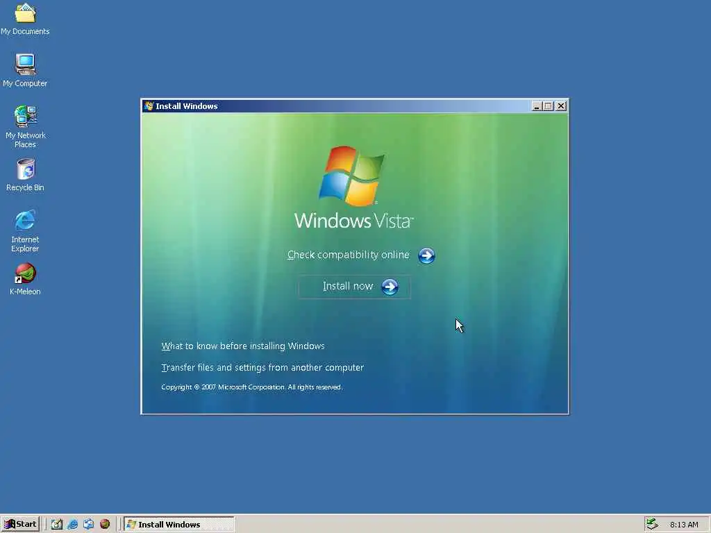
Task: Click the Show Desktop quick launch icon
Action: [56, 525]
